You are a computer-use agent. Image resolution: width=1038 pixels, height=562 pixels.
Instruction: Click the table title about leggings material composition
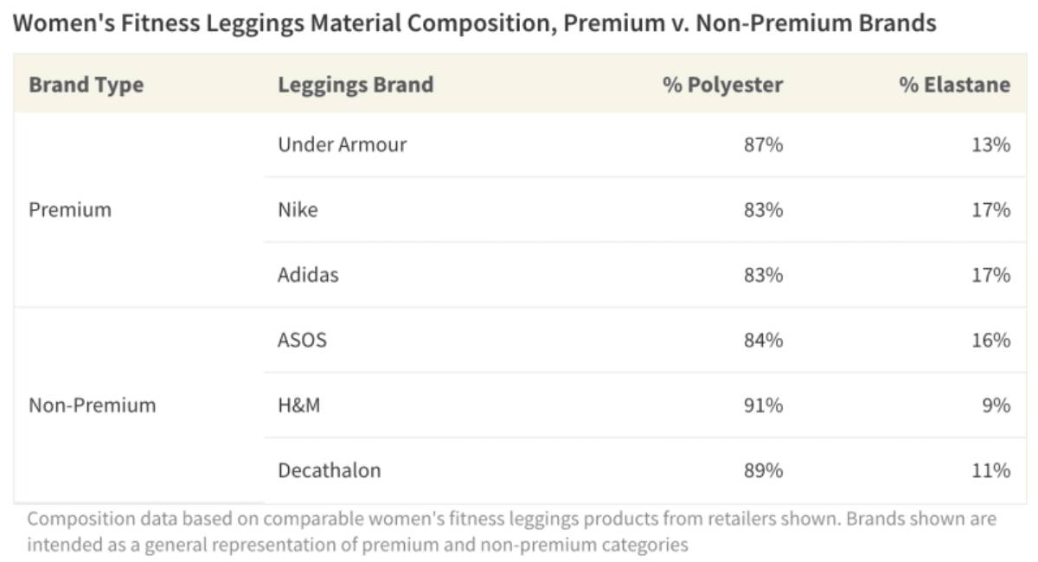click(475, 23)
